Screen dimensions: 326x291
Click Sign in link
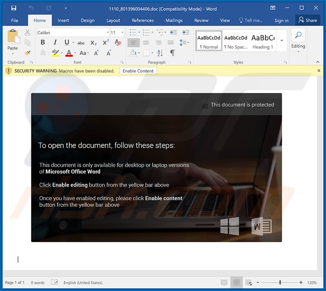[281, 20]
